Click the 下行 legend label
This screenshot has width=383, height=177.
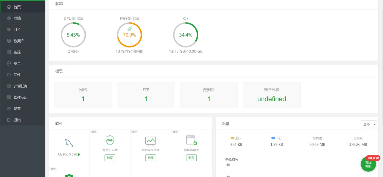pos(279,138)
